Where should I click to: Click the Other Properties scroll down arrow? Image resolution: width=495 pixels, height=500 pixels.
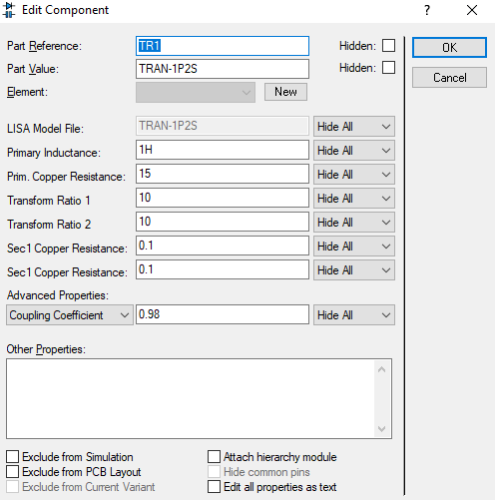381,428
